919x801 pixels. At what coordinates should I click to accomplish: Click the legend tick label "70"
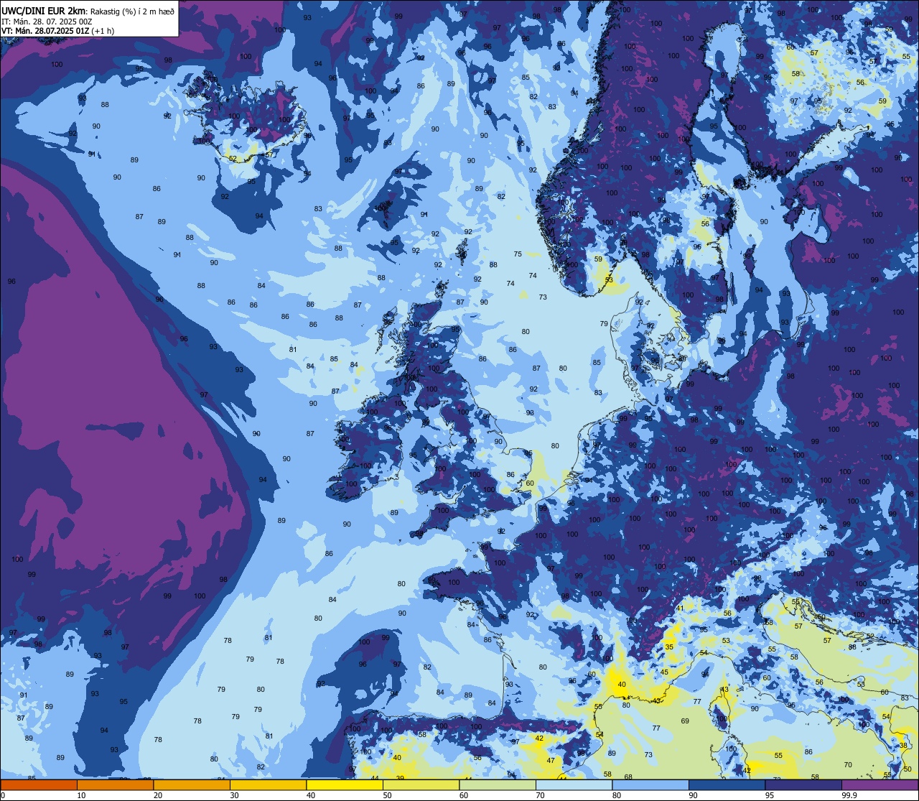(540, 795)
